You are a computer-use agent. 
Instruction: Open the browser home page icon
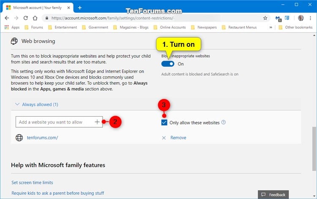(x=35, y=18)
